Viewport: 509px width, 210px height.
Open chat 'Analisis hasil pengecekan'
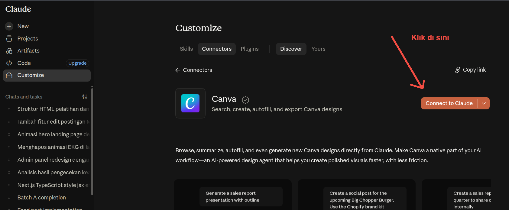(47, 173)
